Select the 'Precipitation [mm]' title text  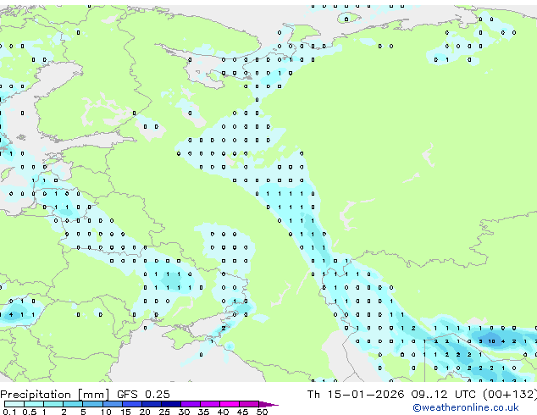(x=55, y=395)
